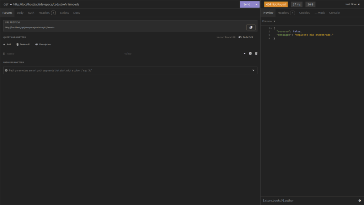Open the request Headers tab
Viewport: 364px width, 205px height.
[47, 13]
